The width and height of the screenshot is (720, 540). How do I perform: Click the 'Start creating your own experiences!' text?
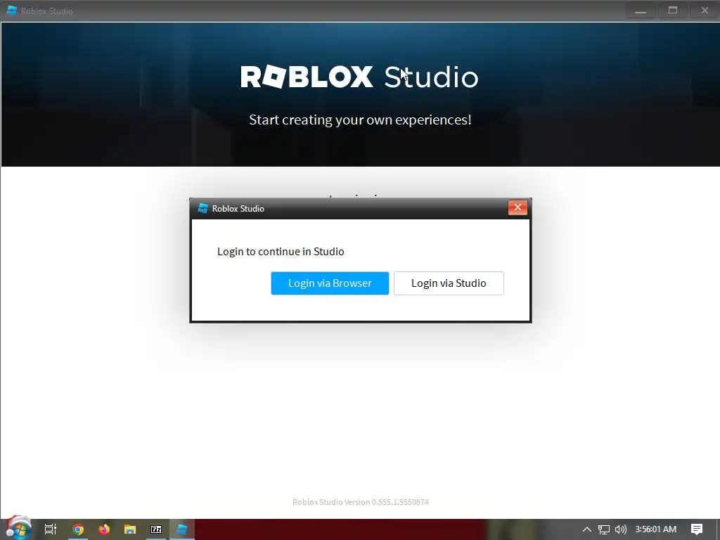tap(360, 120)
